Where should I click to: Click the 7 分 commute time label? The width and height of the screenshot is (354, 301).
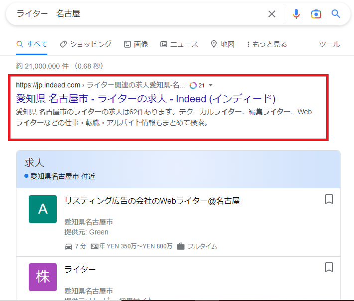point(80,246)
